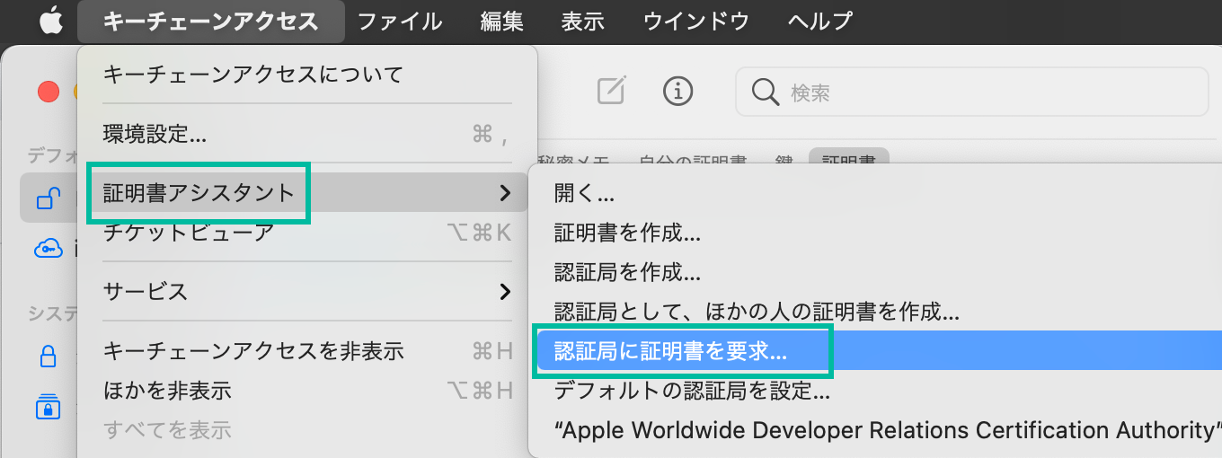Image resolution: width=1222 pixels, height=458 pixels.
Task: Expand the サービス submenu
Action: (x=307, y=291)
